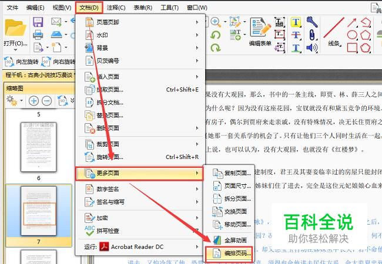382x264 pixels.
Task: Open dropdown arrow beside scanner icon
Action: pos(66,35)
